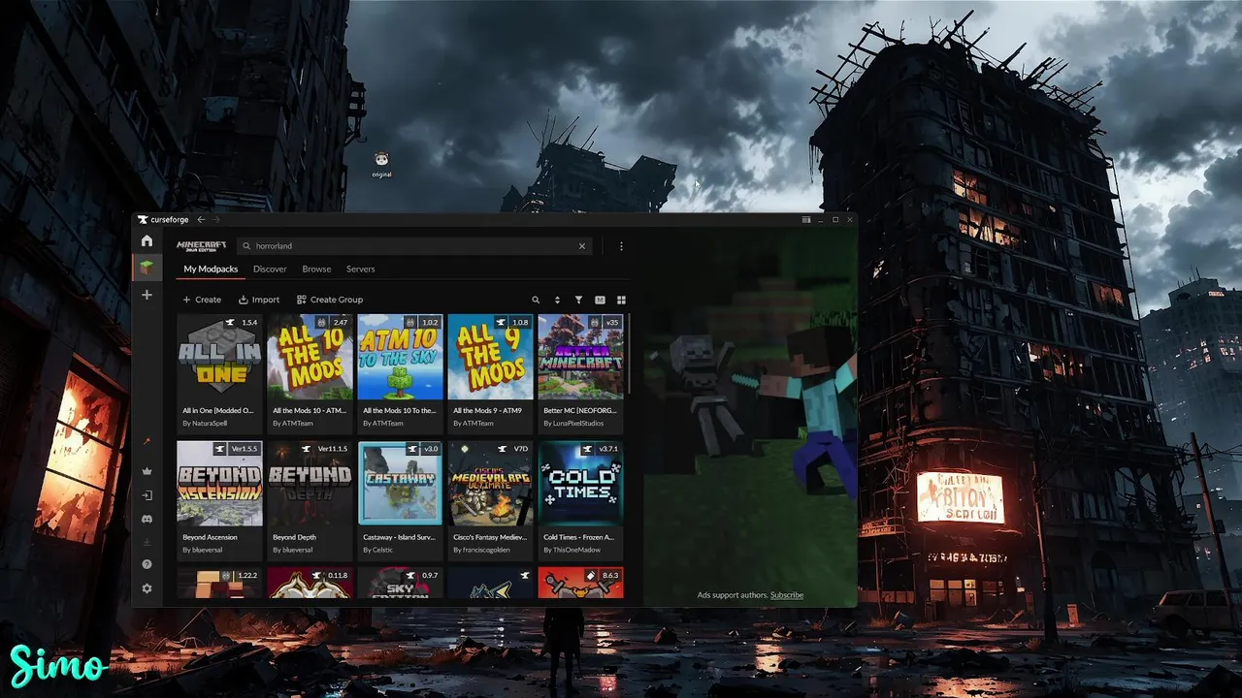The image size is (1242, 698).
Task: Click author name By ThisOneMadow
Action: (573, 551)
